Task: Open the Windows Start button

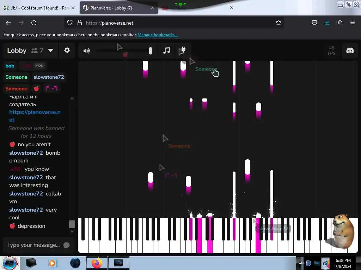Action: point(10,263)
